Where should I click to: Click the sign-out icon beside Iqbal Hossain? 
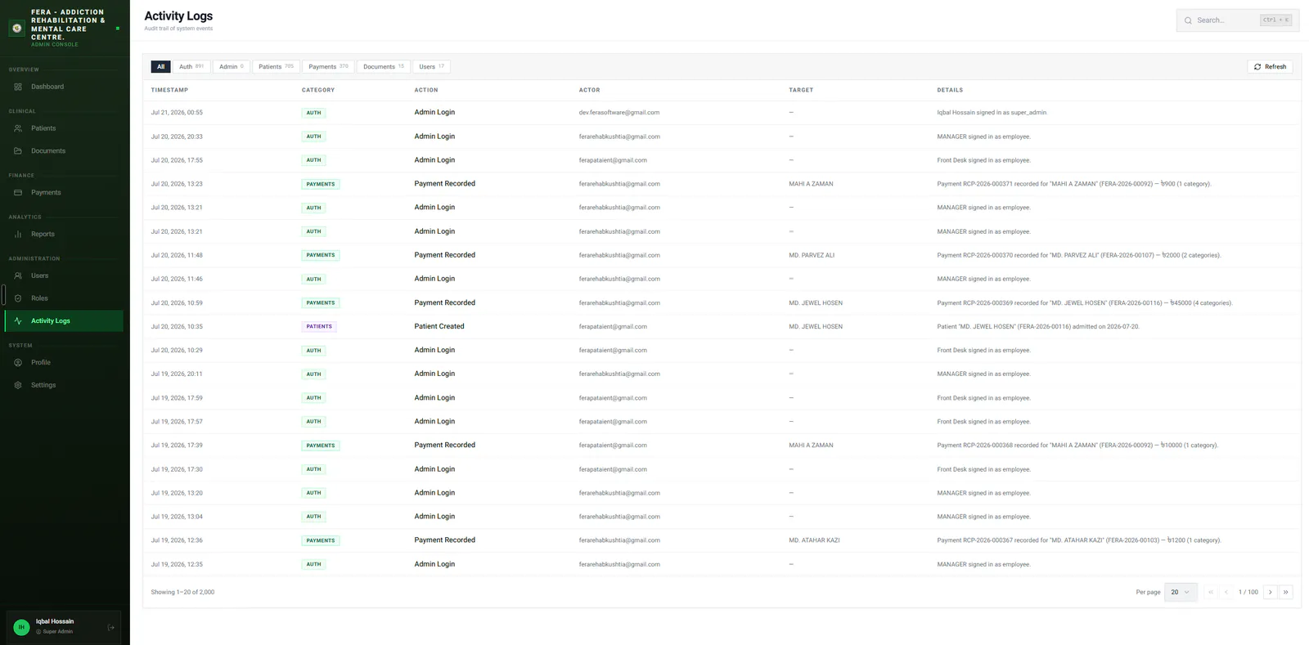click(x=111, y=628)
